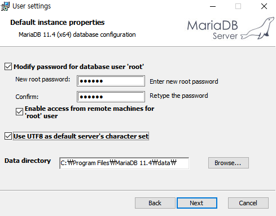Focus the New root password field
The width and height of the screenshot is (276, 216).
(x=111, y=81)
